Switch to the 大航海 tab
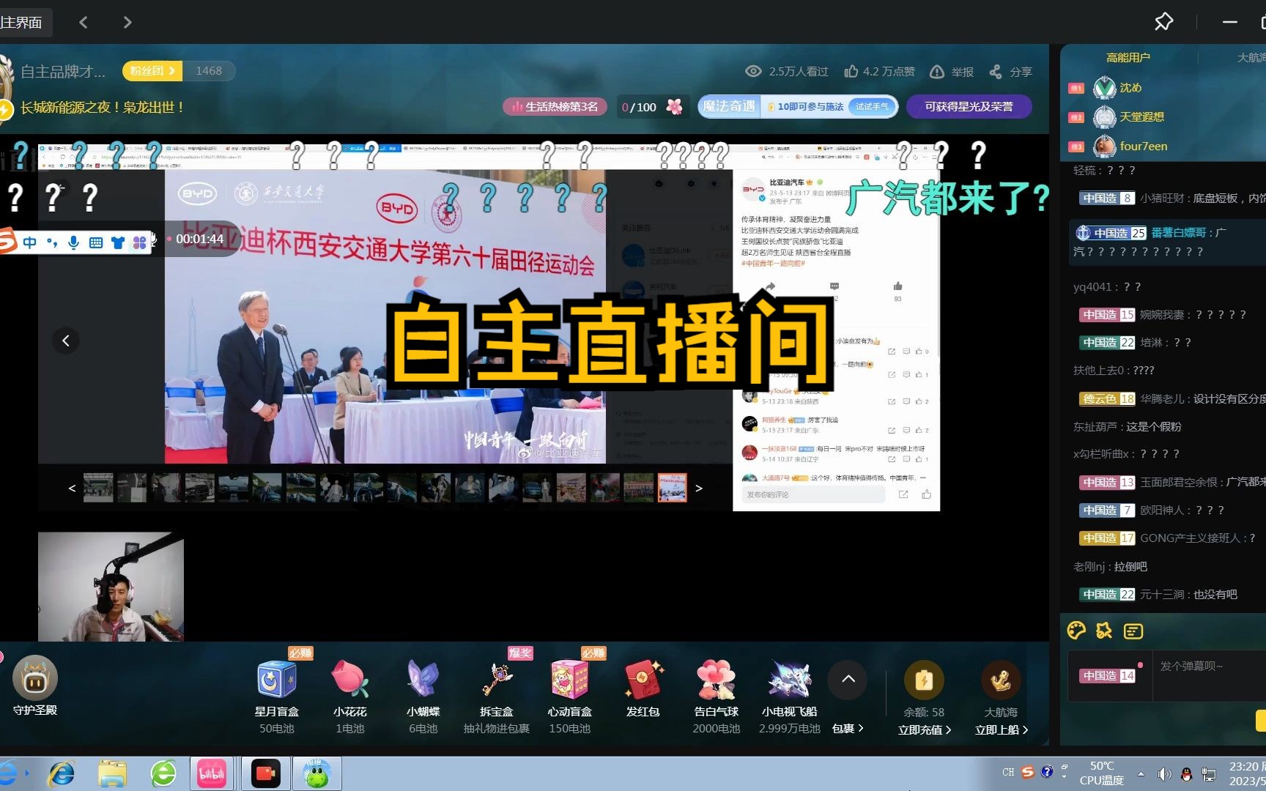Image resolution: width=1266 pixels, height=791 pixels. click(x=1251, y=57)
